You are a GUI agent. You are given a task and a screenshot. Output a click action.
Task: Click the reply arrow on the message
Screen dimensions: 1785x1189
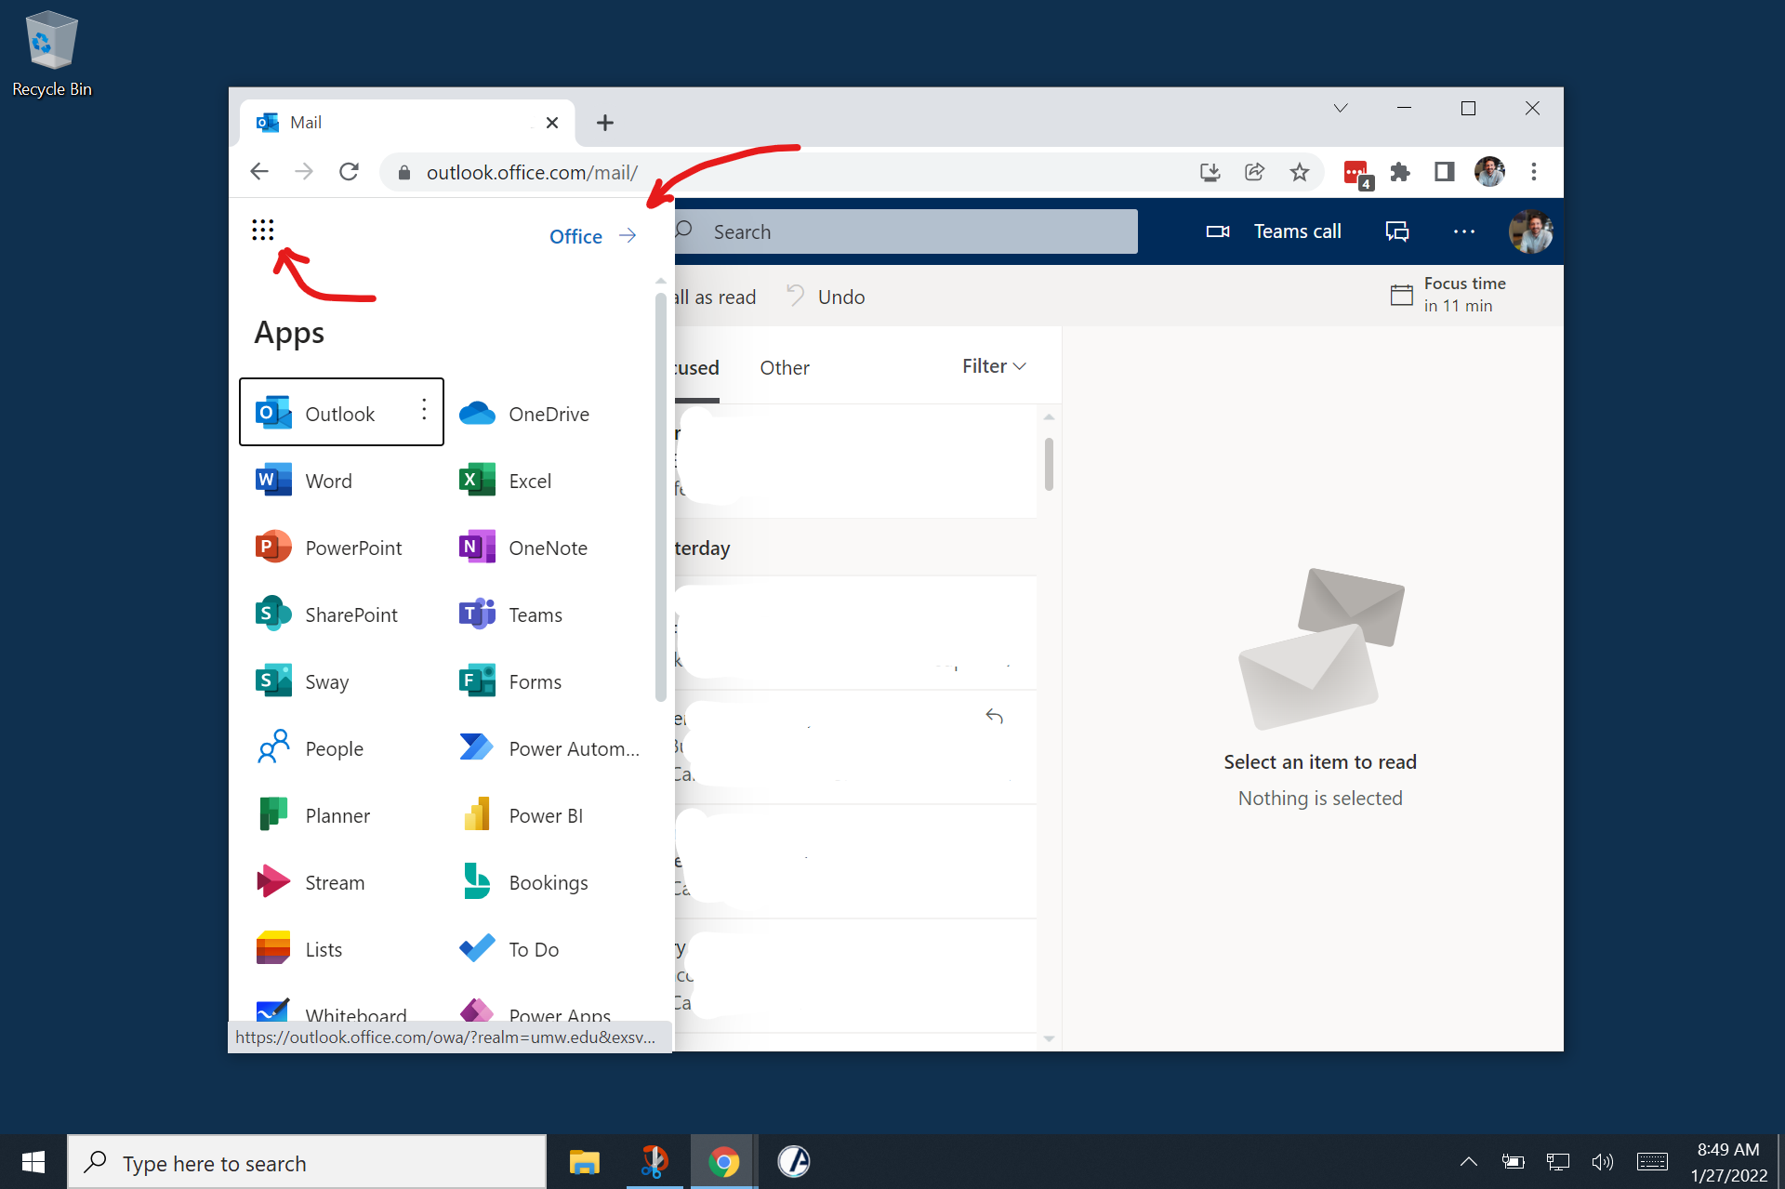pos(994,716)
